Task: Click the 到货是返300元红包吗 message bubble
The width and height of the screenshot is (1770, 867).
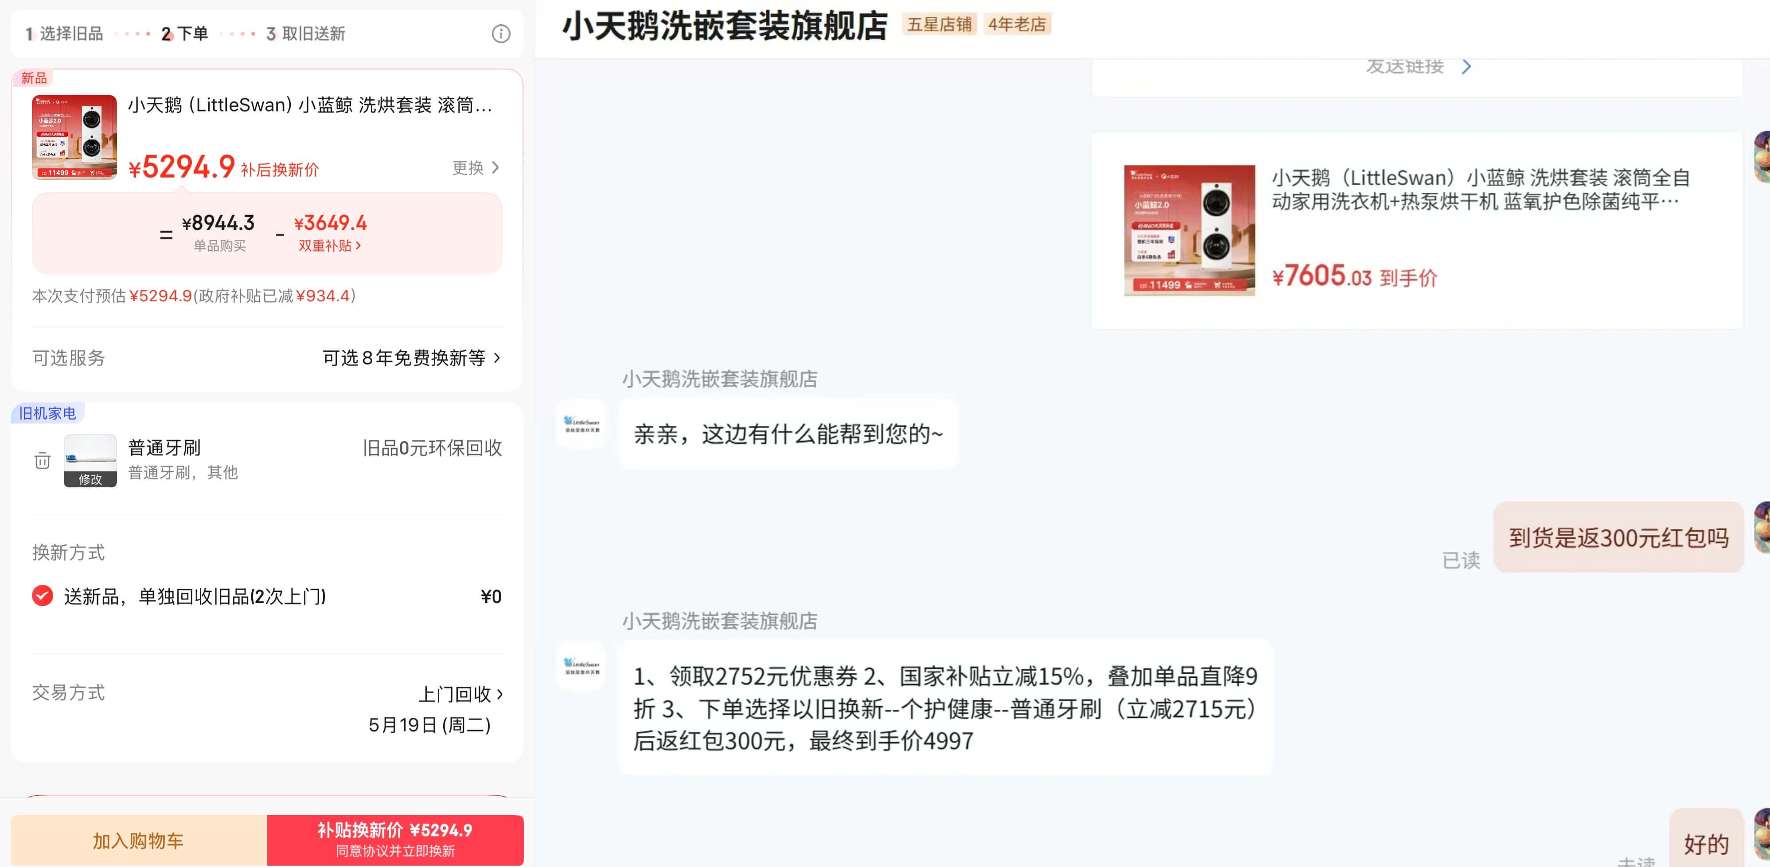Action: tap(1618, 537)
